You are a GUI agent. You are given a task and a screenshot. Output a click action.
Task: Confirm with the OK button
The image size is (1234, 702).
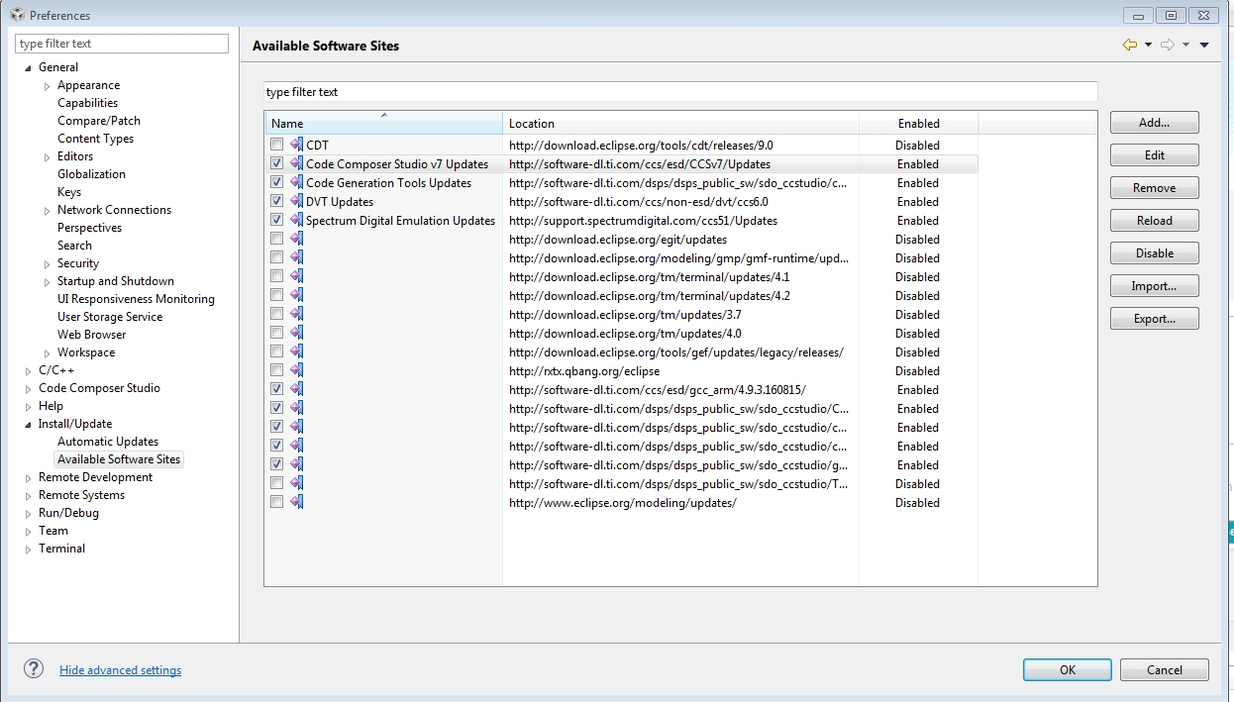click(x=1067, y=669)
